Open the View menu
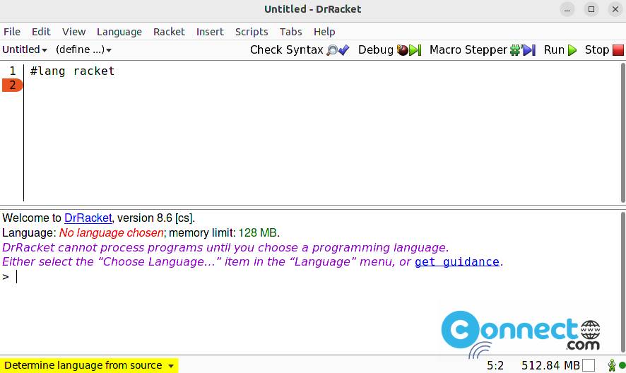This screenshot has width=626, height=373. pyautogui.click(x=74, y=32)
